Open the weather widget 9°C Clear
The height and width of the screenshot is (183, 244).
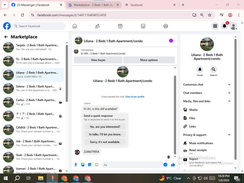(x=170, y=178)
